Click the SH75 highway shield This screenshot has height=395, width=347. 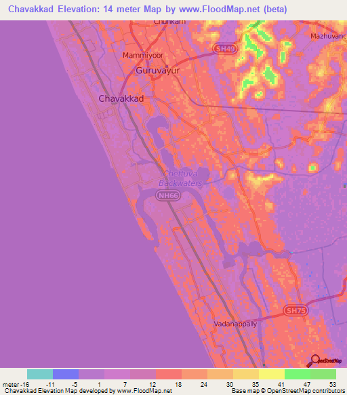click(296, 310)
